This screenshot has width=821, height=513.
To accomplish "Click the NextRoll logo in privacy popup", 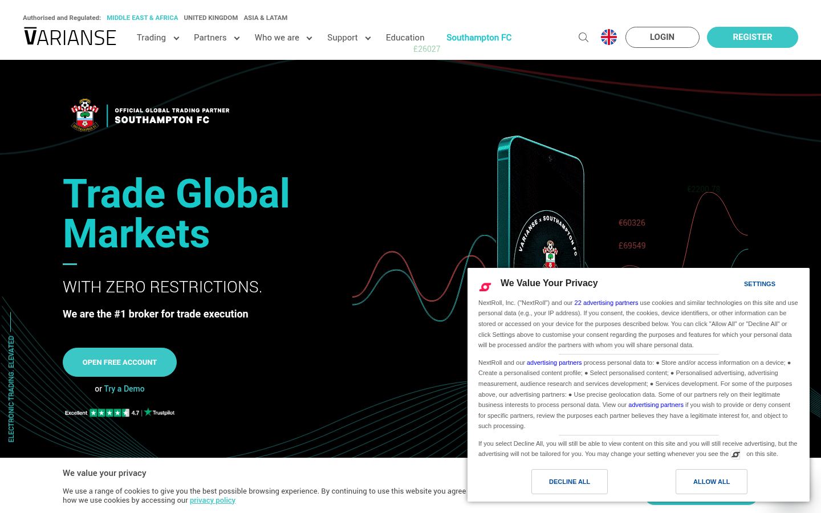I will tap(485, 287).
